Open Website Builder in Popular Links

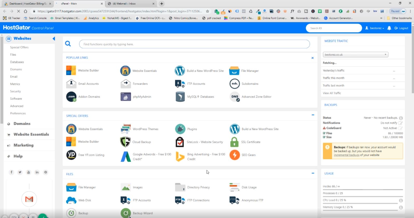(x=82, y=70)
